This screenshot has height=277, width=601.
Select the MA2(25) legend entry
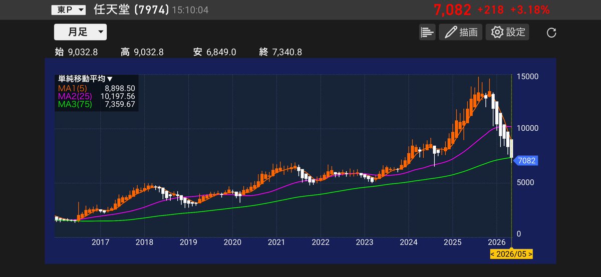pos(75,96)
